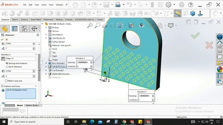Click the Direction 2 spacing 2.00in field

(19, 71)
